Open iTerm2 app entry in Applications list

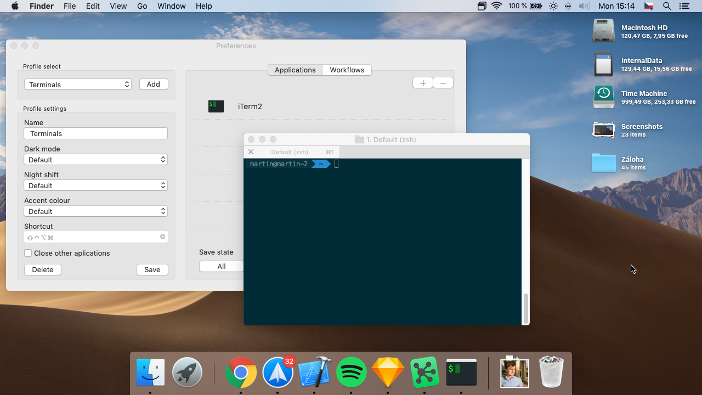[250, 106]
